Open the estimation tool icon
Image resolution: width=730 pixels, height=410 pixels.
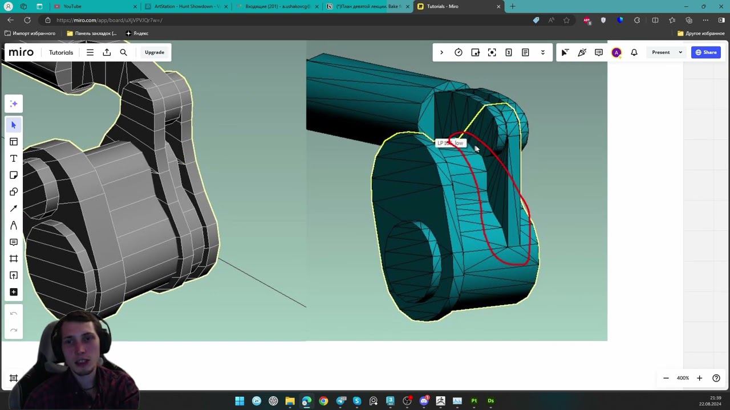(509, 52)
